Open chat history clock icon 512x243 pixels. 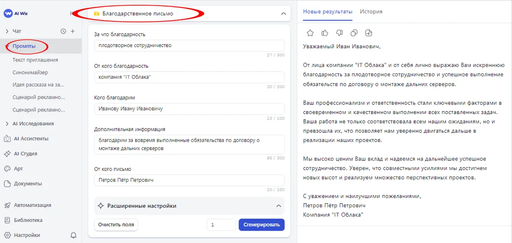coord(64,31)
